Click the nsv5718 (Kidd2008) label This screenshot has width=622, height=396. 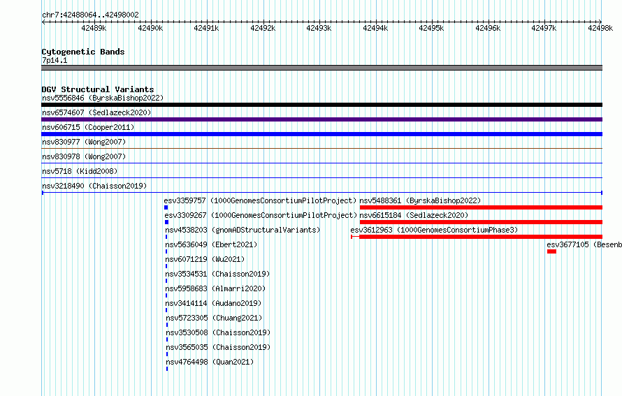point(80,171)
